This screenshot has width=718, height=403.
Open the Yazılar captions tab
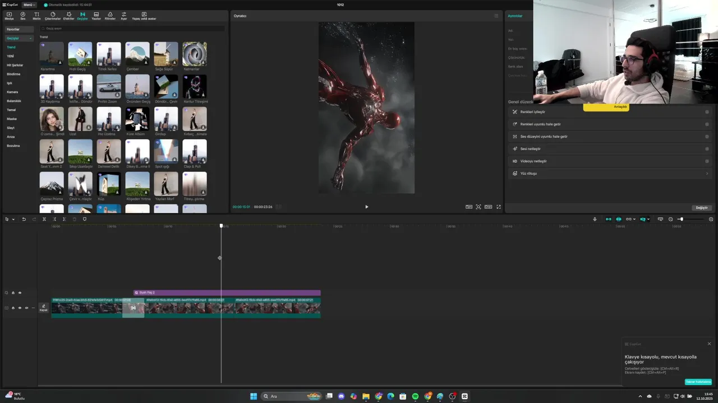(96, 16)
